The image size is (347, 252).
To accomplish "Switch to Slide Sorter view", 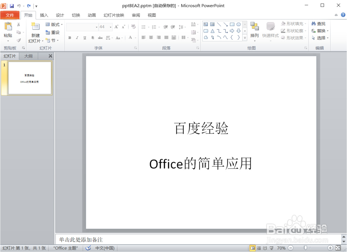I will [259, 248].
